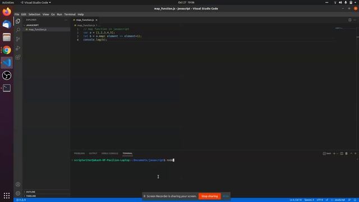Click the split terminal icon

342,153
